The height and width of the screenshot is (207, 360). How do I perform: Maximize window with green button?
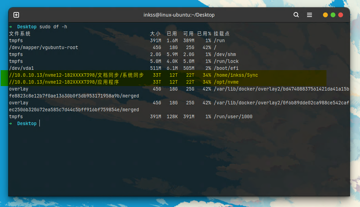[333, 15]
